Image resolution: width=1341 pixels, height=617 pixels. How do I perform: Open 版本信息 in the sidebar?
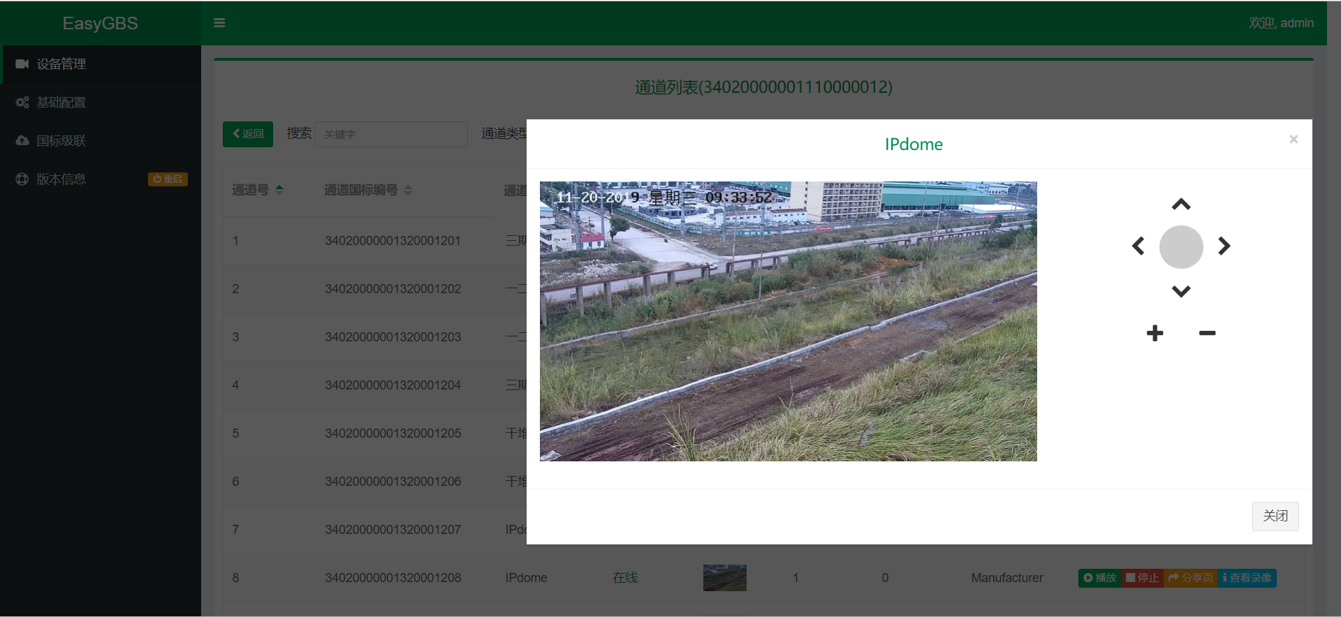tap(101, 179)
